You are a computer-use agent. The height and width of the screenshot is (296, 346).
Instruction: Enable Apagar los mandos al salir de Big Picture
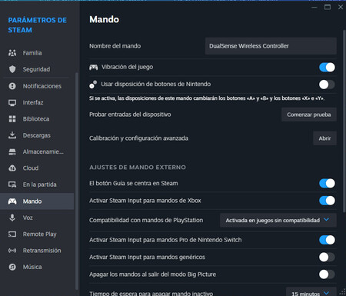click(327, 274)
